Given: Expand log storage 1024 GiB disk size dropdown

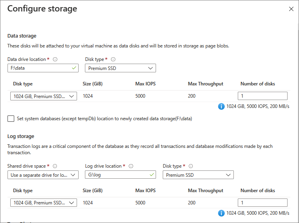Looking at the screenshot, I should tap(43, 202).
